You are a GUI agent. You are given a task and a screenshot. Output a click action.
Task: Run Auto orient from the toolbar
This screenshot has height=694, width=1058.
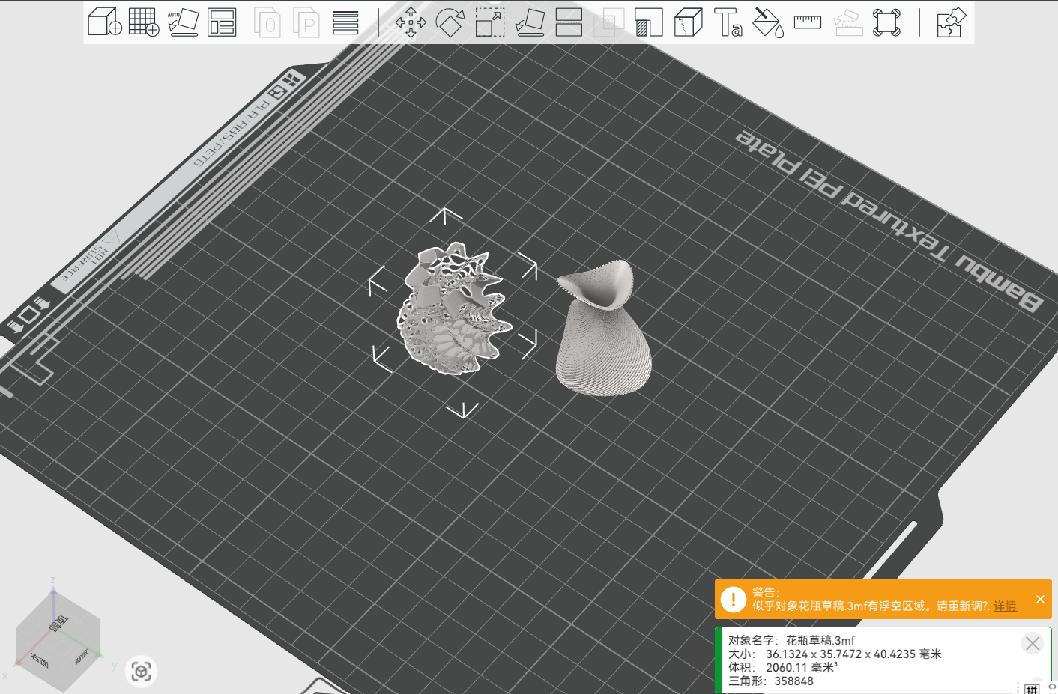[183, 22]
